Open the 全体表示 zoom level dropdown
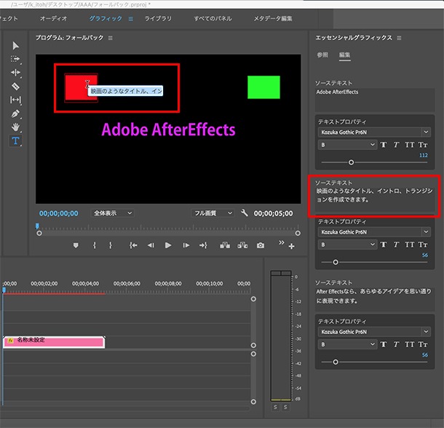The image size is (444, 428). point(112,213)
